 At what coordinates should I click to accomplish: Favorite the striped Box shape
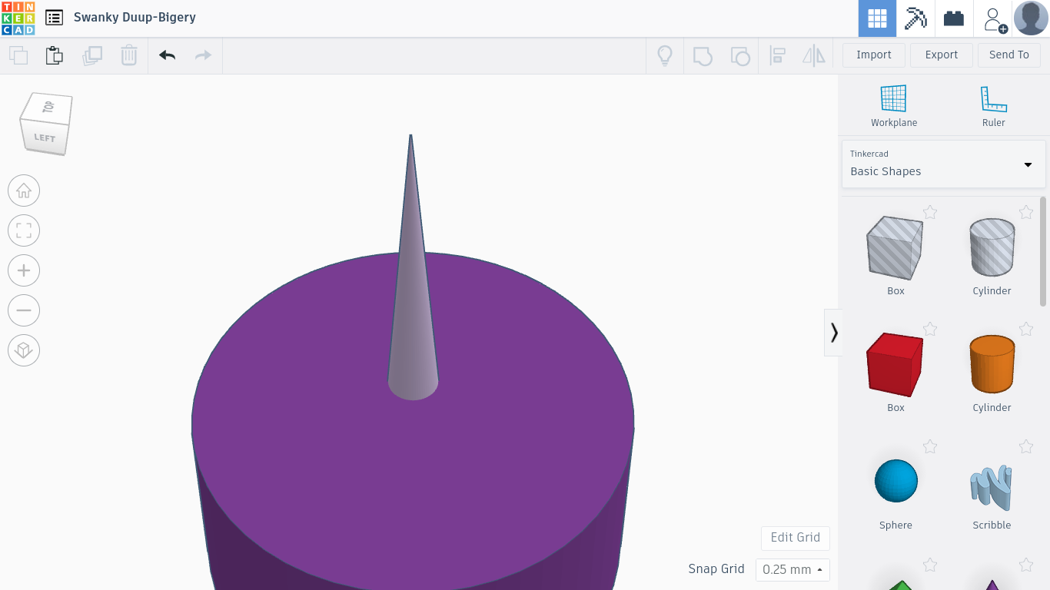930,212
